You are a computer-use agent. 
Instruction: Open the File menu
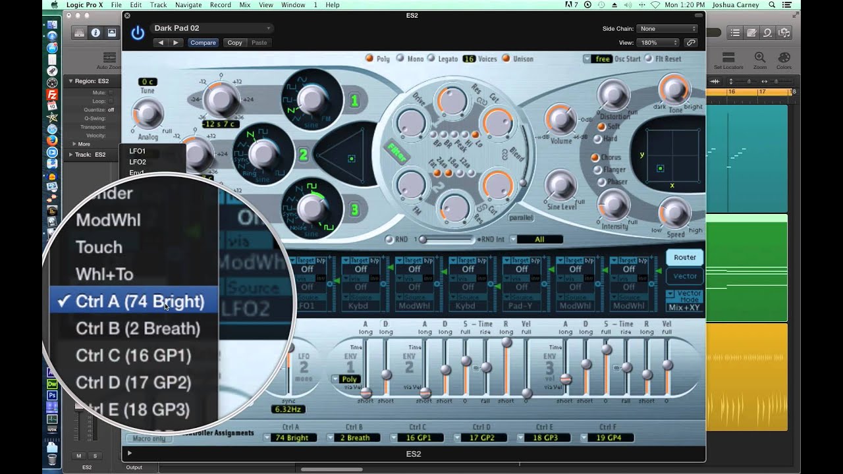click(x=117, y=5)
